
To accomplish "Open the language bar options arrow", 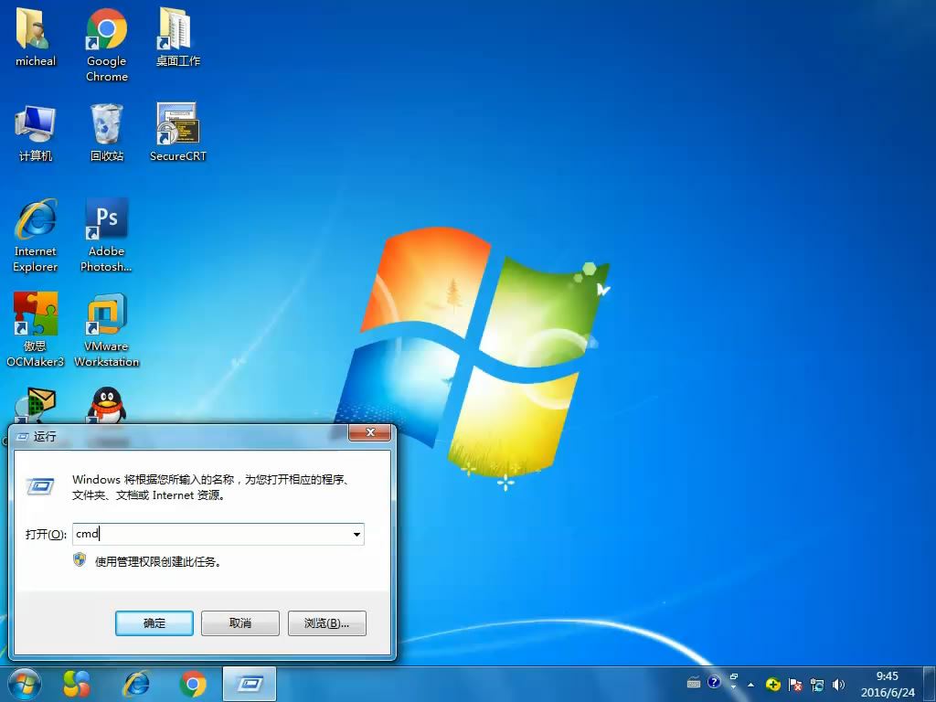I will pos(734,687).
